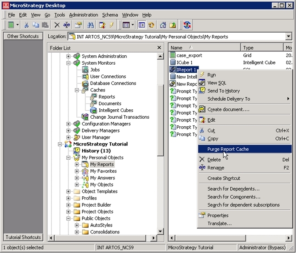Screen dimensions: 296x253
Task: Collapse the System Monitors tree node
Action: coord(68,63)
